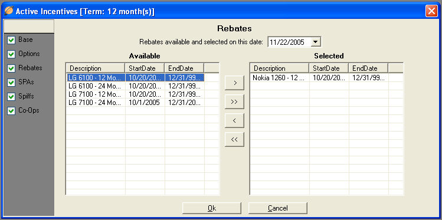Close the Active Incentives dialog

[x=431, y=11]
